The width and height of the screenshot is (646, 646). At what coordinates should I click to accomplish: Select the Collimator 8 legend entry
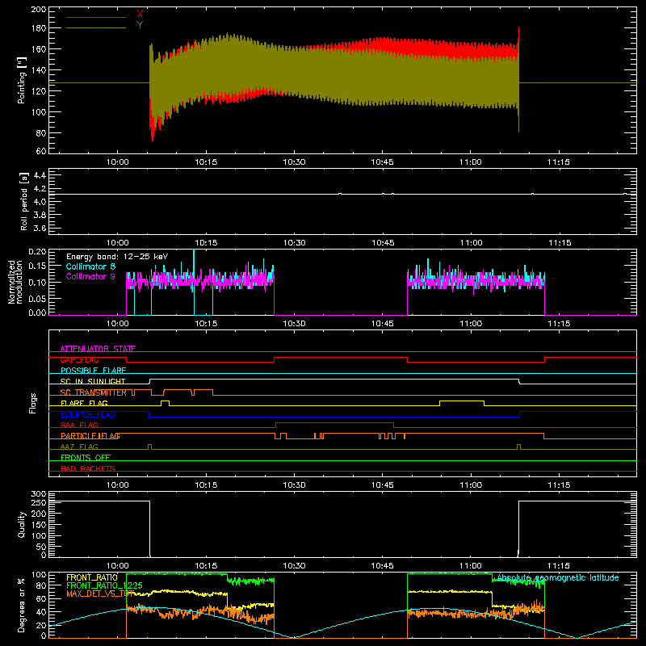pos(90,266)
